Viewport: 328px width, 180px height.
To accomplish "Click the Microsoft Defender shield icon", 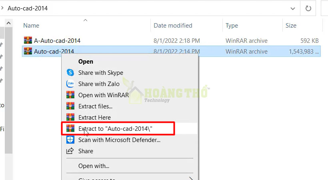I will [70, 140].
